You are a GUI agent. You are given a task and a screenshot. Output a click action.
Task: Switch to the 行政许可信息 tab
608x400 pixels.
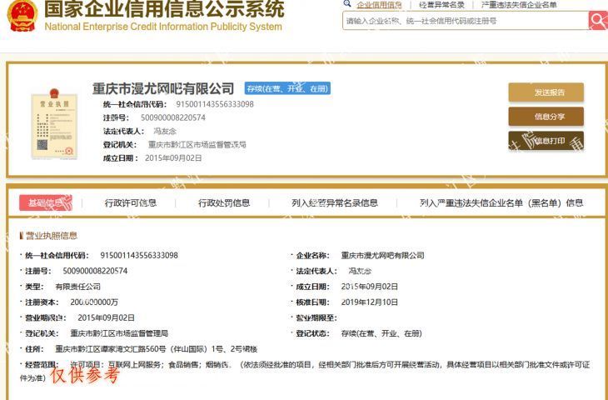(x=130, y=202)
